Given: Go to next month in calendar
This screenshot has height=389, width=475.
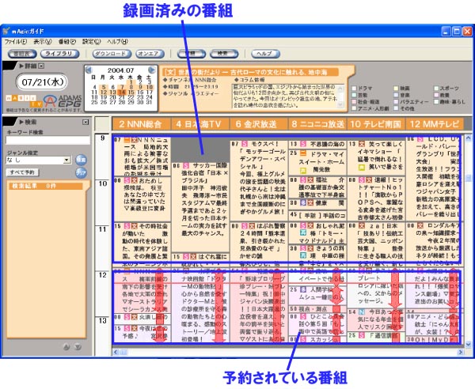Looking at the screenshot, I should click(153, 70).
